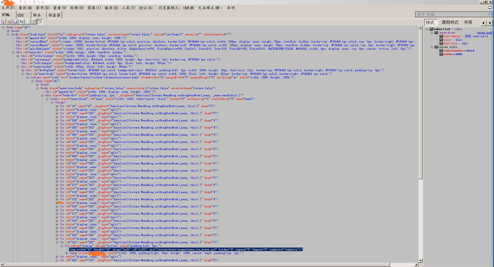Collapse the root html lang="zh" node
Screen dimensions: 494x267
pyautogui.click(x=3, y=27)
